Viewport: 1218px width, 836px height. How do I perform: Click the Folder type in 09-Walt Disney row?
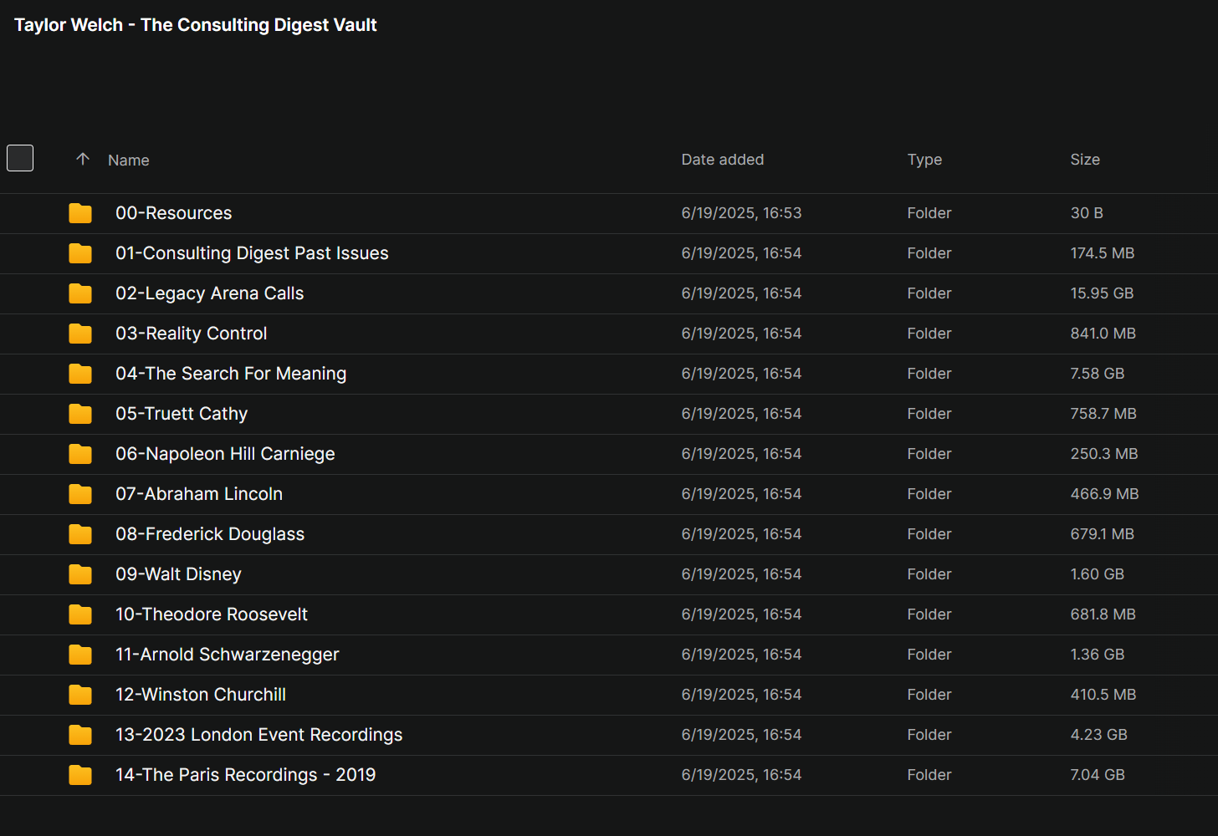coord(929,574)
